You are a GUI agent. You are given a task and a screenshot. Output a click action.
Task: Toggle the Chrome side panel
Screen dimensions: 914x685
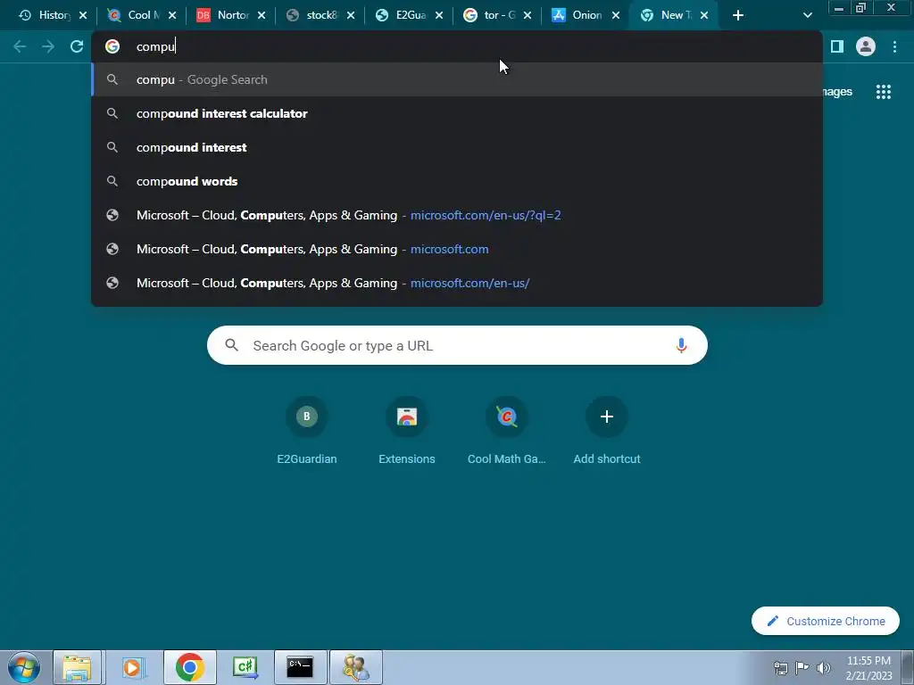click(x=837, y=46)
